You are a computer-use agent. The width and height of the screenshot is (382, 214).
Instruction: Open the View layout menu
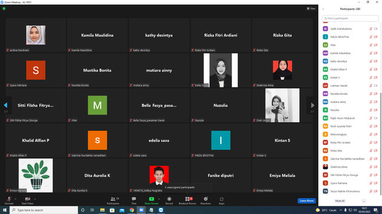pos(311,8)
